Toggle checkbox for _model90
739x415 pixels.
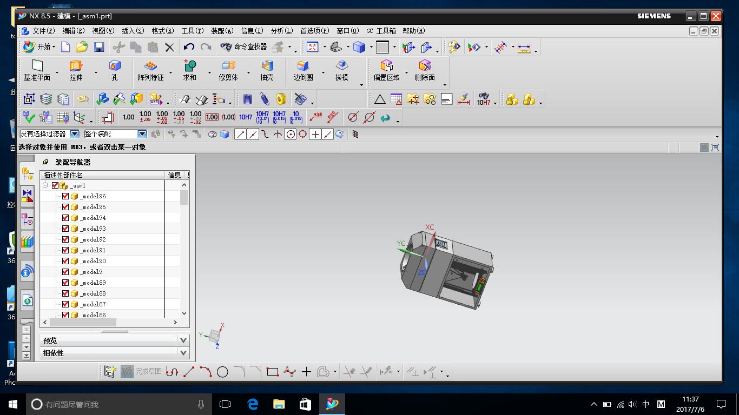(65, 261)
